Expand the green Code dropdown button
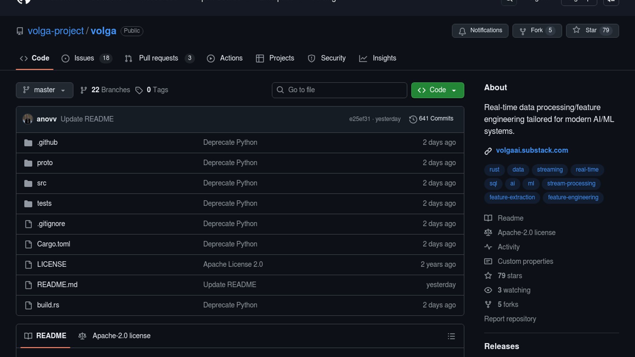 tap(437, 90)
